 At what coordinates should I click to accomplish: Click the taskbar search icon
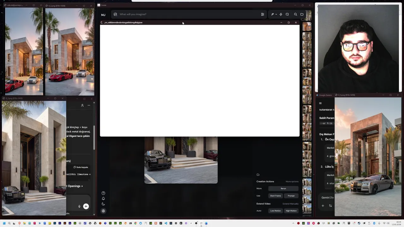[x=9, y=223]
